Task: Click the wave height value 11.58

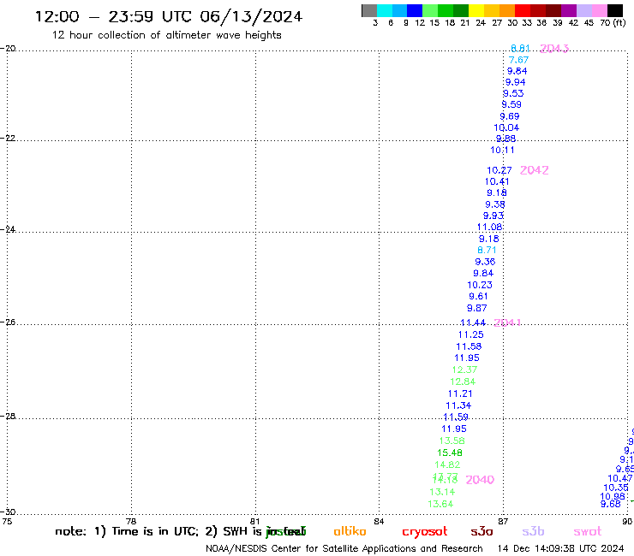Action: 469,346
